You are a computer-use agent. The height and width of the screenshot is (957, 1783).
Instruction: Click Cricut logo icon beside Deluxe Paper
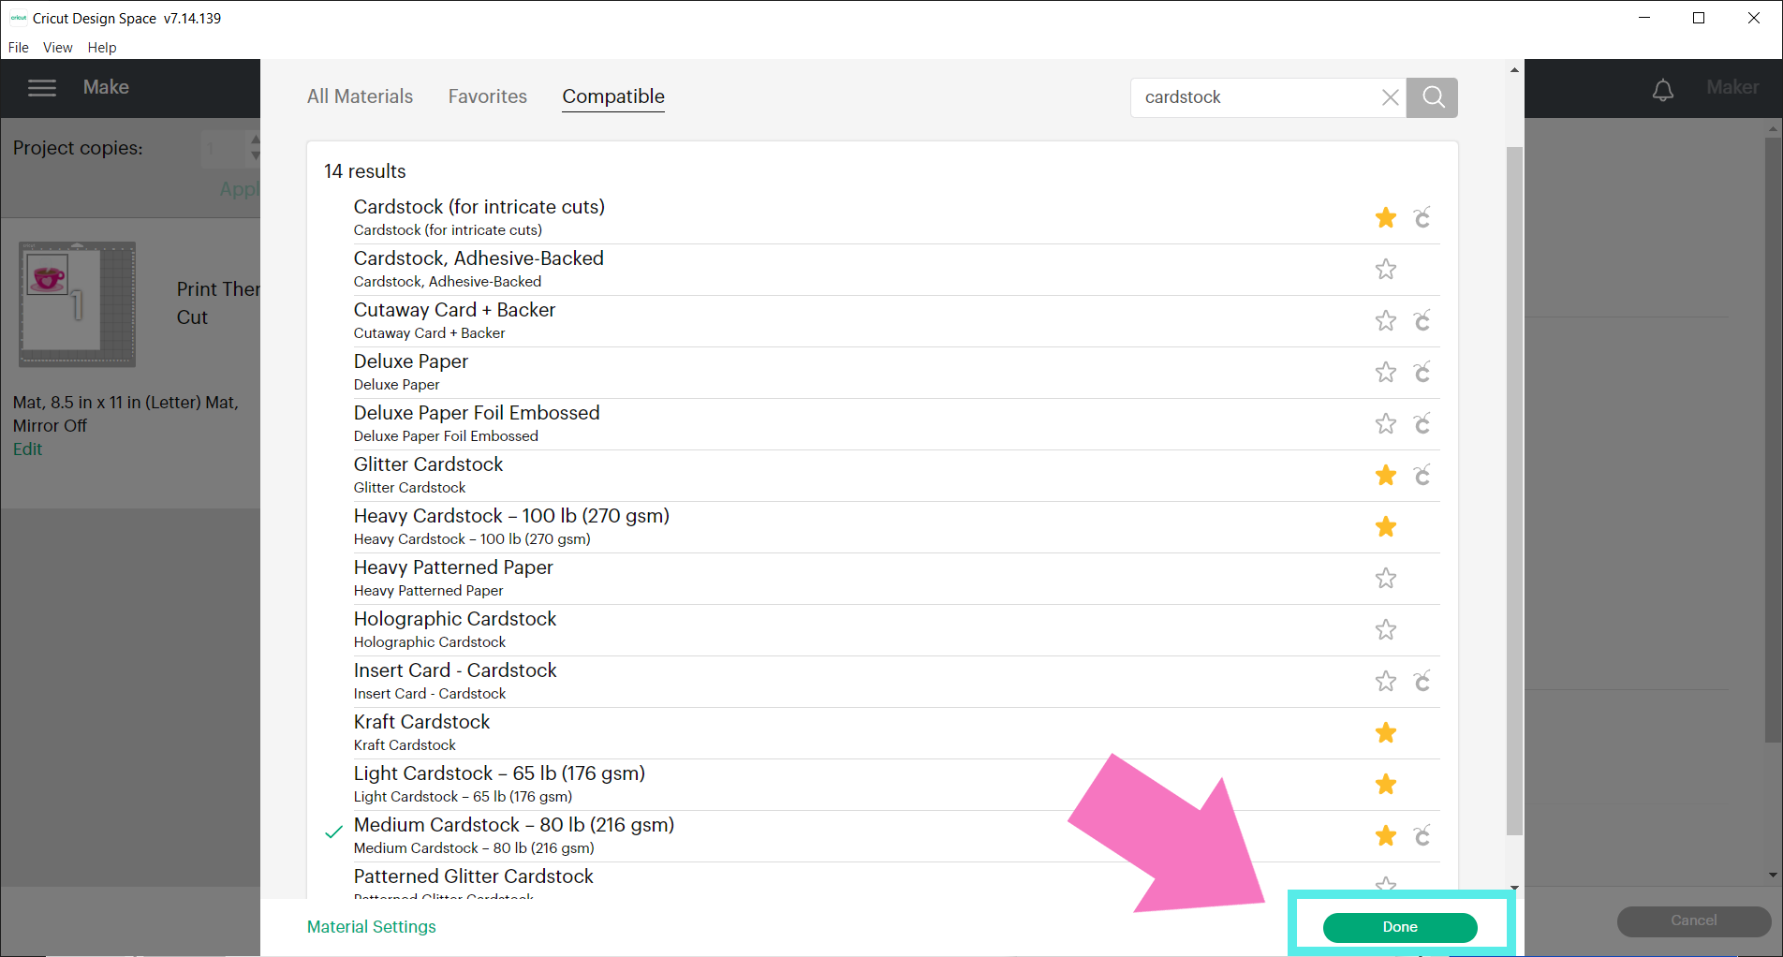coord(1422,373)
